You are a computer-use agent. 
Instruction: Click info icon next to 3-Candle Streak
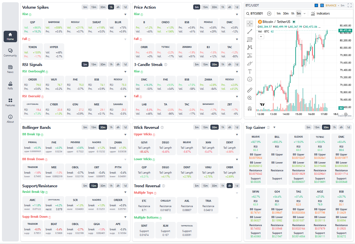[165, 65]
